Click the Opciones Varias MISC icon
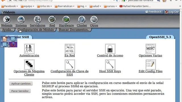Image resolution: width=182 pixels, height=102 pixels. click(x=150, y=48)
